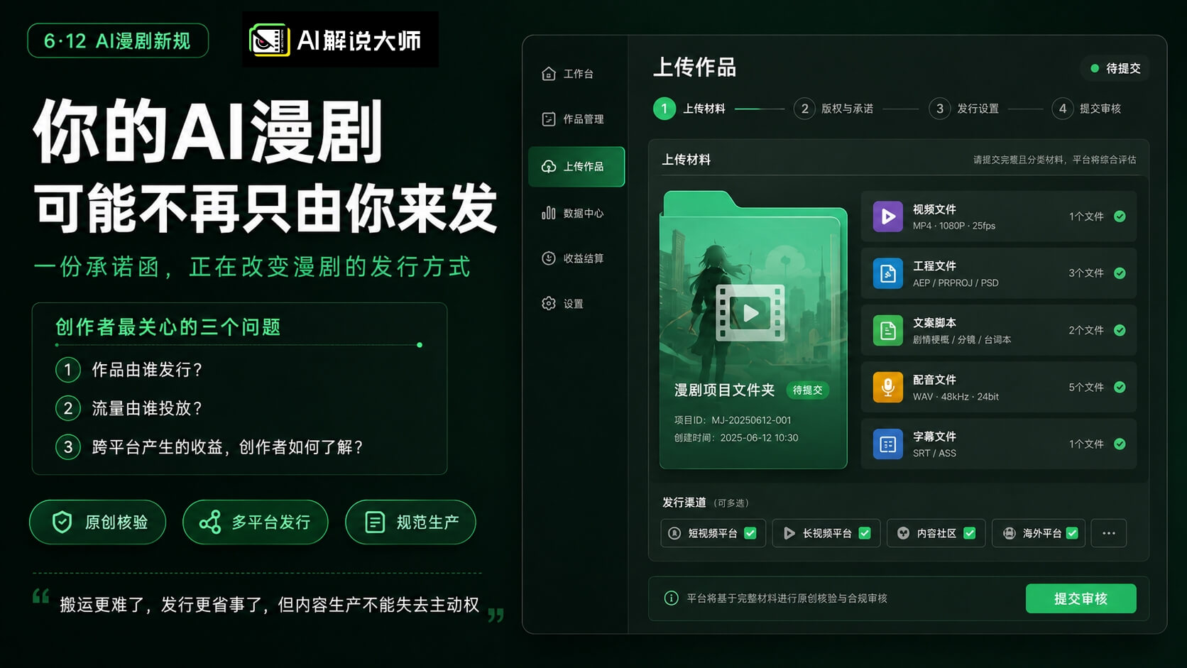Screen dimensions: 1187x668
Task: Click question 1 作品由谁发行？
Action: tap(146, 370)
